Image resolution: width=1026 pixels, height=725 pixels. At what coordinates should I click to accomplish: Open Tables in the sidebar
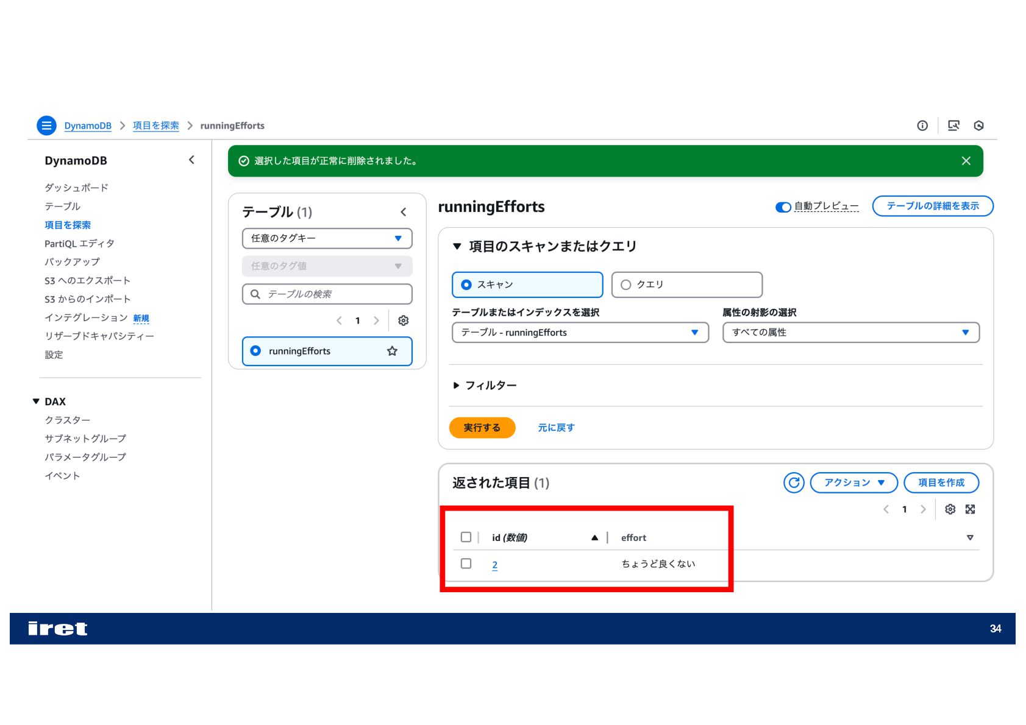point(62,206)
